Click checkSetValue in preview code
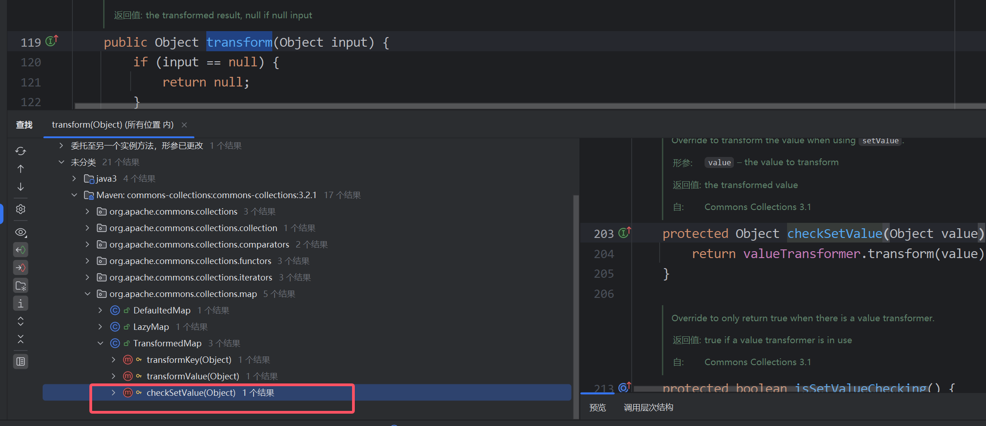The width and height of the screenshot is (986, 426). coord(835,233)
